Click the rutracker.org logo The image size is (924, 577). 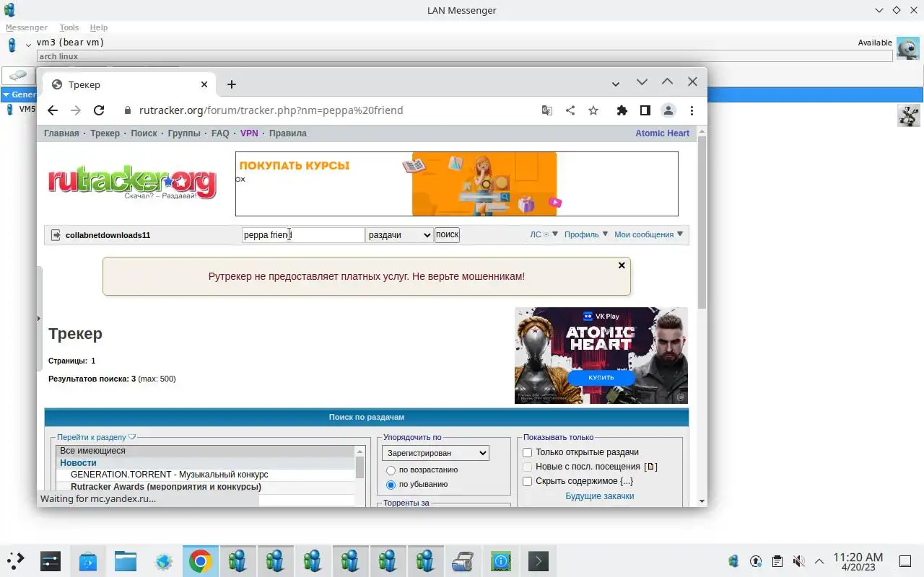(x=132, y=183)
